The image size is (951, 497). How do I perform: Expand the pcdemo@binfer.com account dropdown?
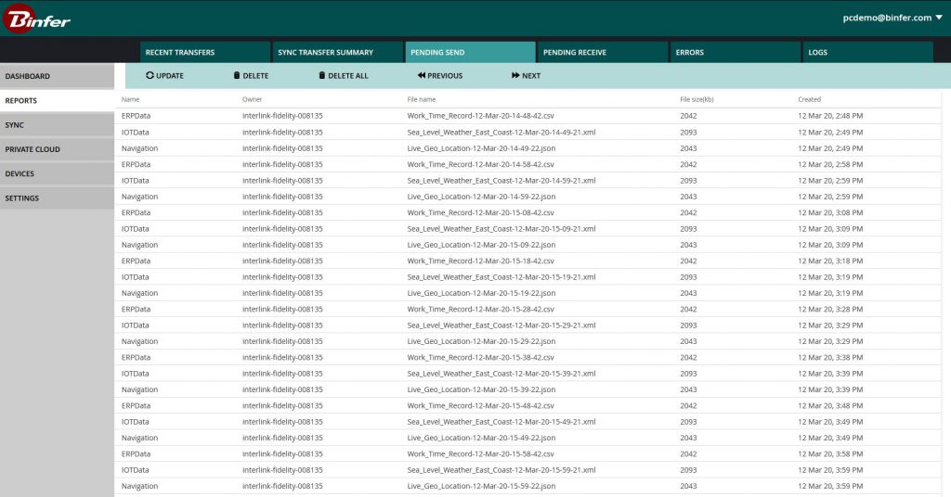(939, 18)
